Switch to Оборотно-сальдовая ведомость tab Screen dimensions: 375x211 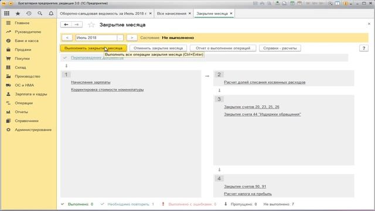tap(103, 13)
